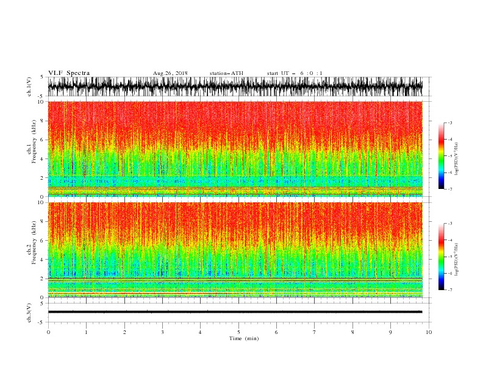Click time axis tick label '5'
This screenshot has height=373, width=483.
pyautogui.click(x=238, y=332)
